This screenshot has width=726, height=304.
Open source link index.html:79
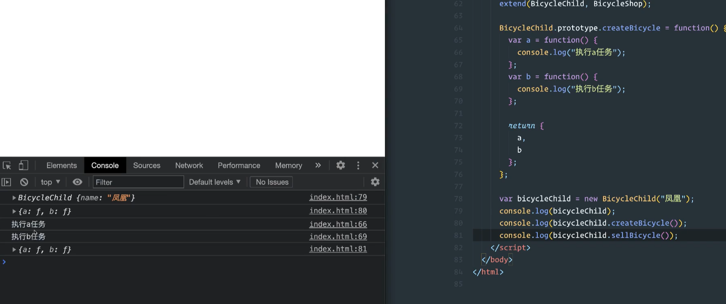tap(338, 197)
